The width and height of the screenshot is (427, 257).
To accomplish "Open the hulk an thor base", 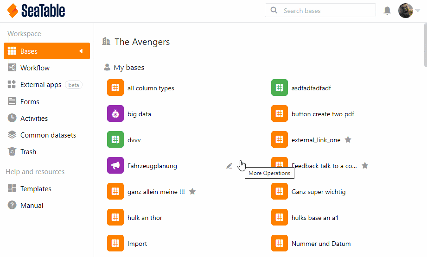I will [145, 218].
